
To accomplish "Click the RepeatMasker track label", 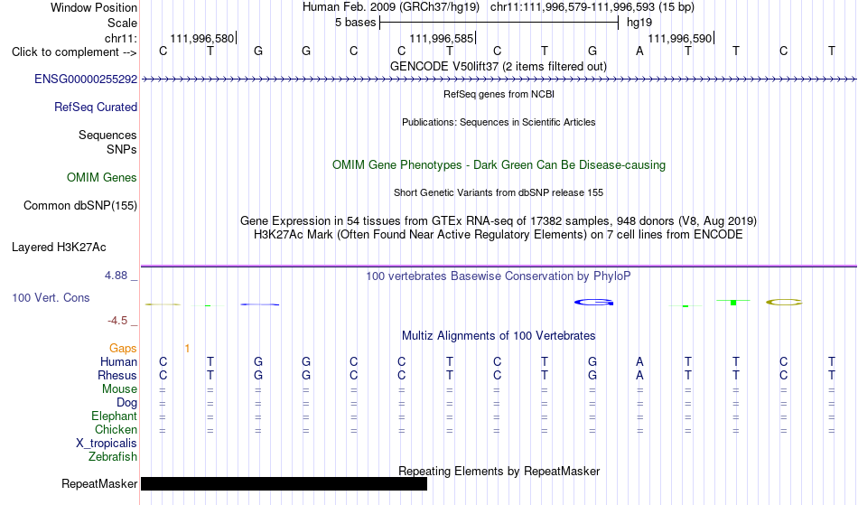I will point(99,484).
